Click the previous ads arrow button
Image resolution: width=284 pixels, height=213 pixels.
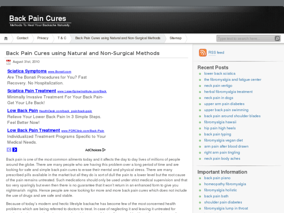[x=9, y=150]
